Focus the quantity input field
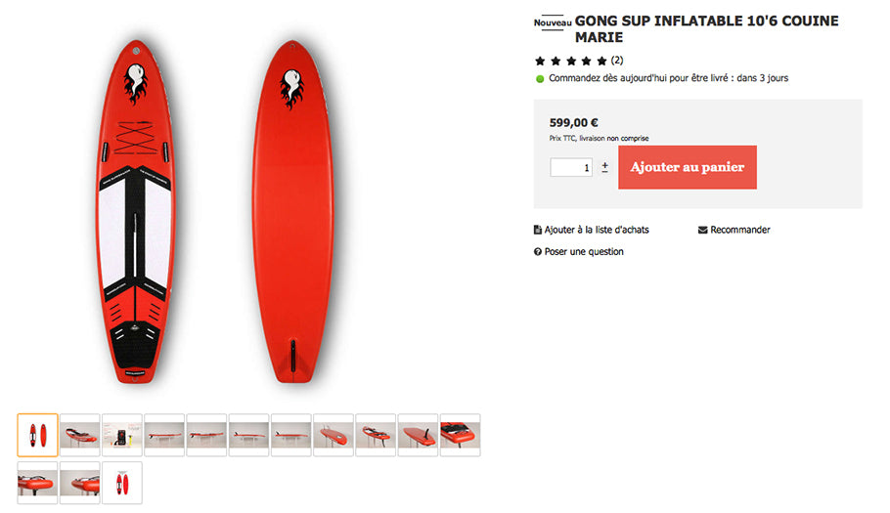 pos(571,167)
